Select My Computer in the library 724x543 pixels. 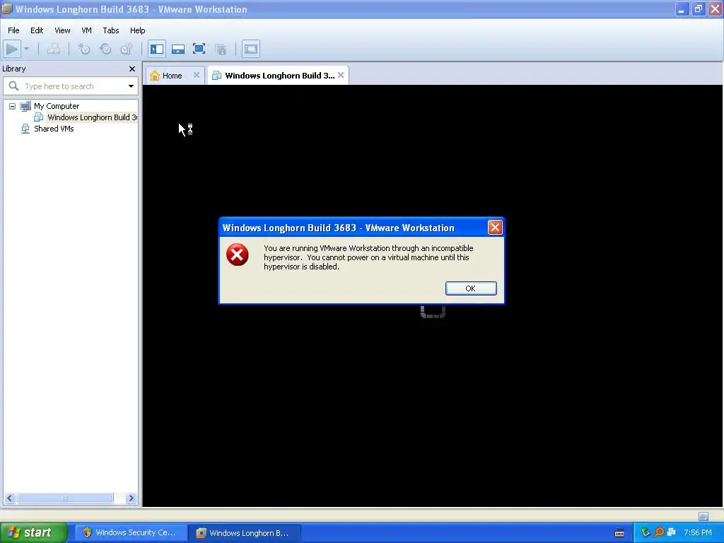(x=57, y=106)
